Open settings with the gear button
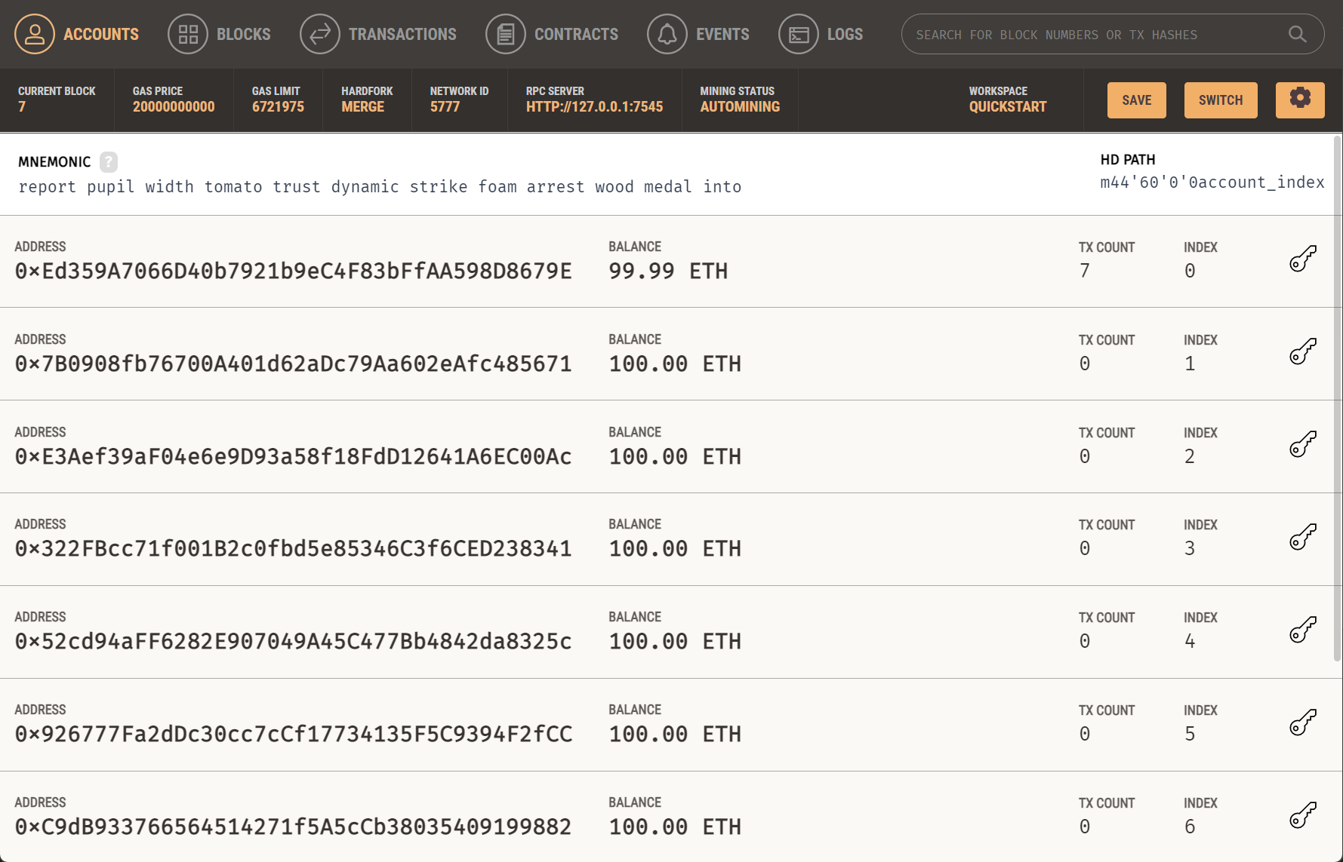 [x=1300, y=100]
